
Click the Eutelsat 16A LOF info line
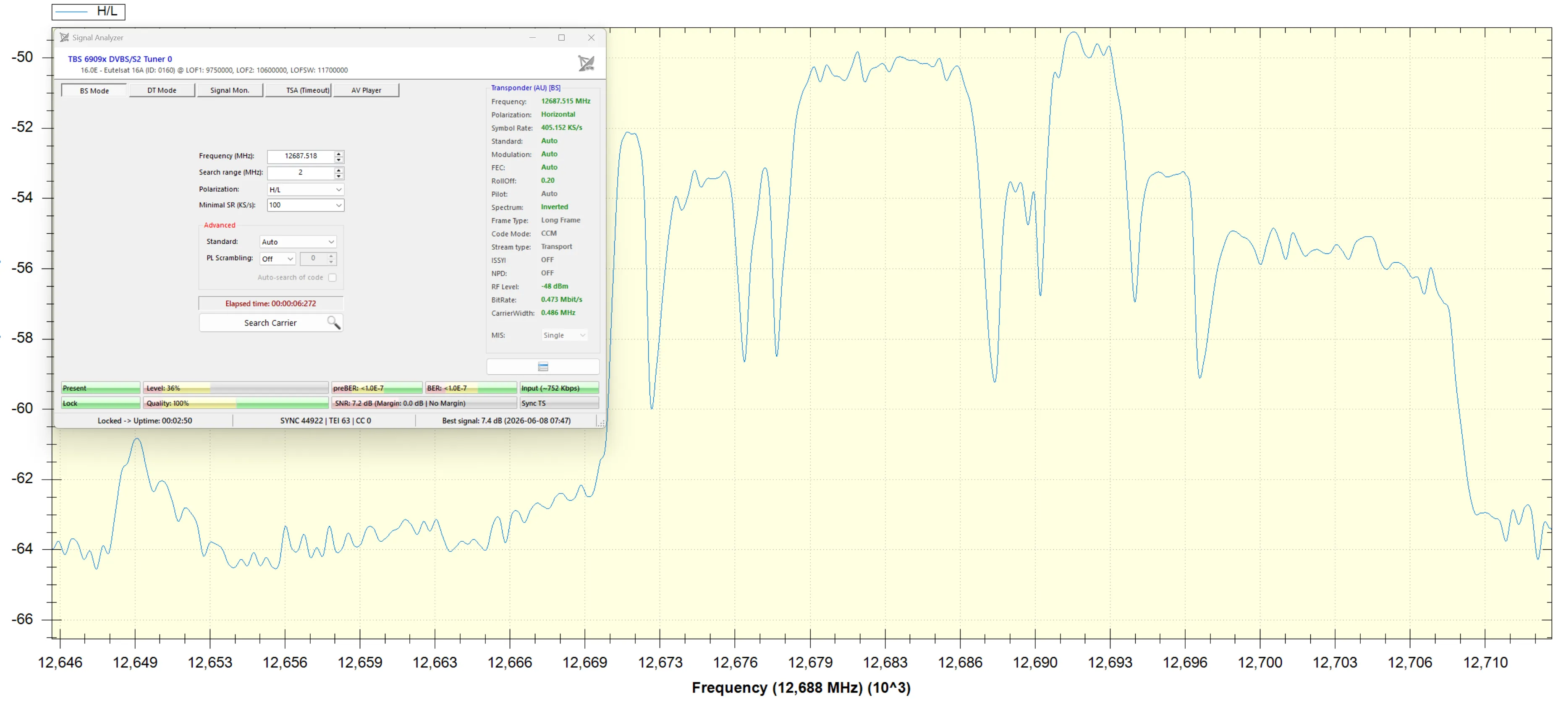[214, 70]
